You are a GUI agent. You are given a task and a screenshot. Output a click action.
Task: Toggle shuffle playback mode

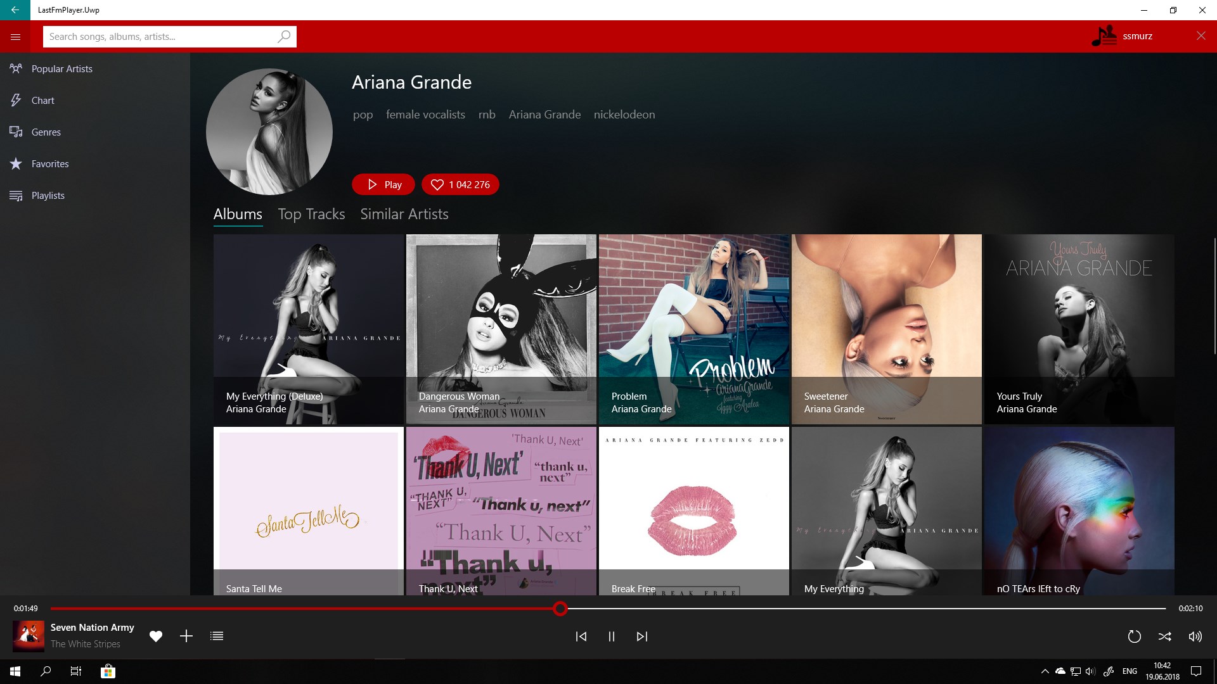[1164, 636]
